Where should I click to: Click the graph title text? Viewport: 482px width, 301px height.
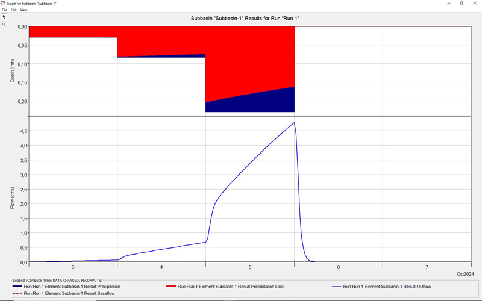coord(241,19)
